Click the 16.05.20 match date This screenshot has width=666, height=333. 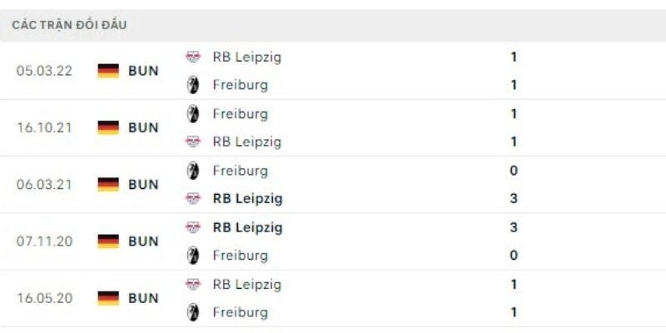pyautogui.click(x=44, y=298)
